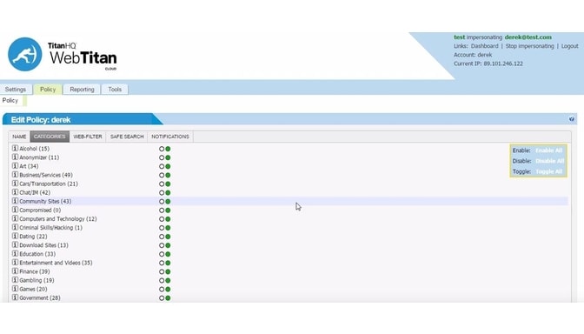584x334 pixels.
Task: Open the Reporting menu tab
Action: (82, 90)
